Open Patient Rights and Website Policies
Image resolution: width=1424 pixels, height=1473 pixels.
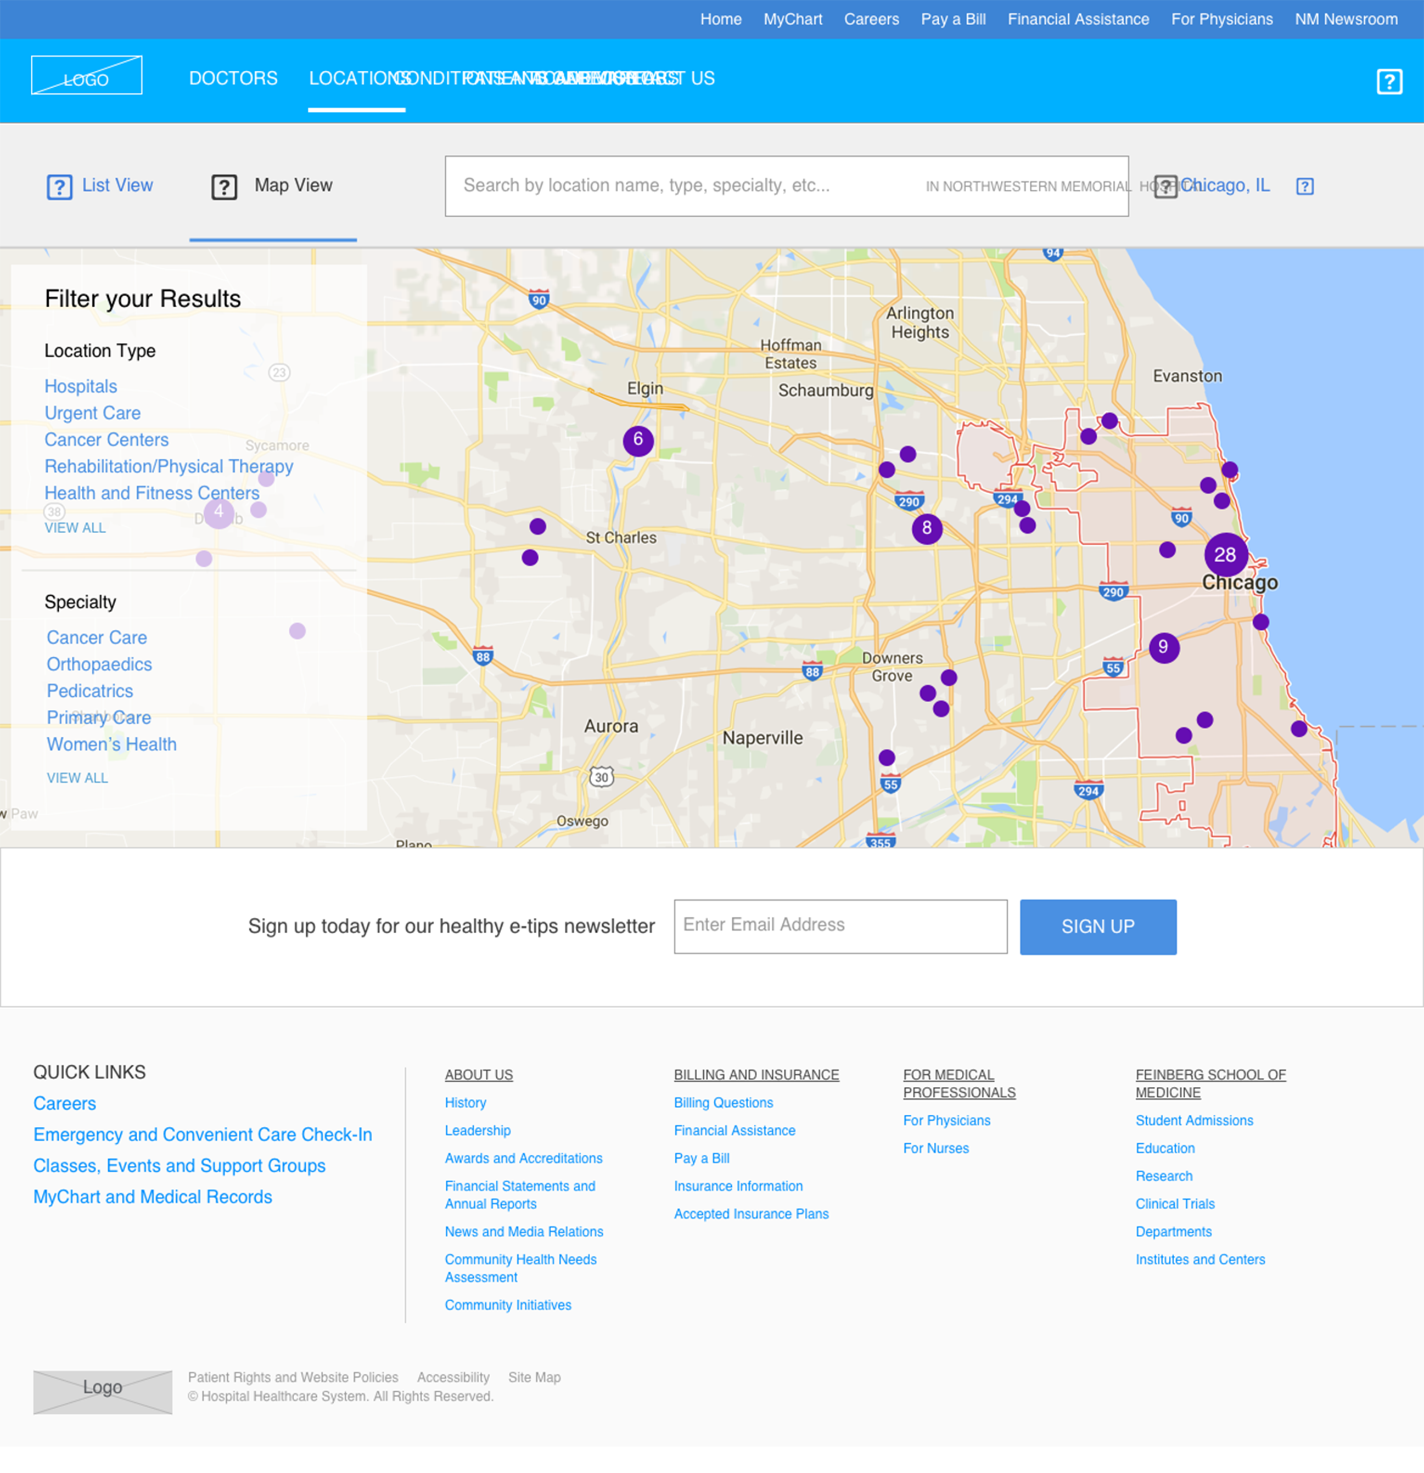pos(293,1377)
